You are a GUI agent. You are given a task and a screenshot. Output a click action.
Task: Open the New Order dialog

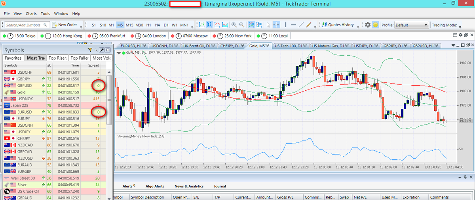(x=65, y=25)
